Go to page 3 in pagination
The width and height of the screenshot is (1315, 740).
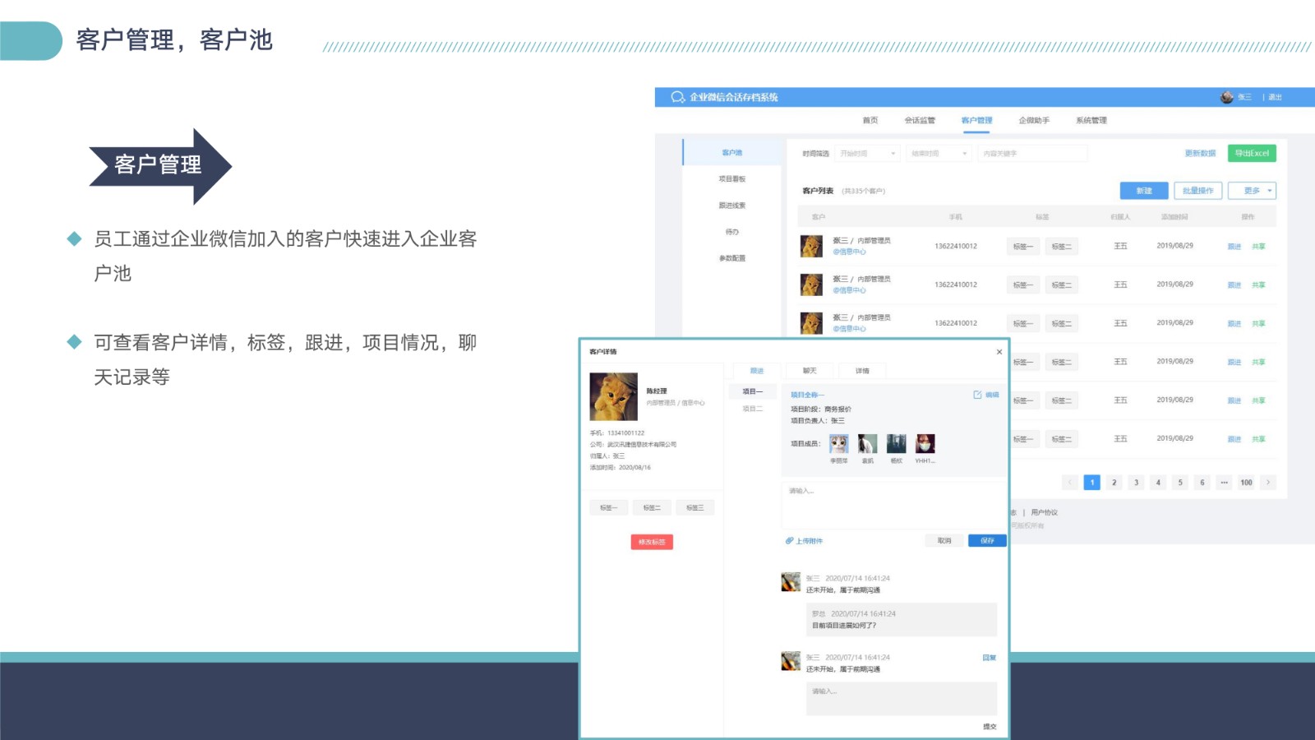[x=1137, y=483]
